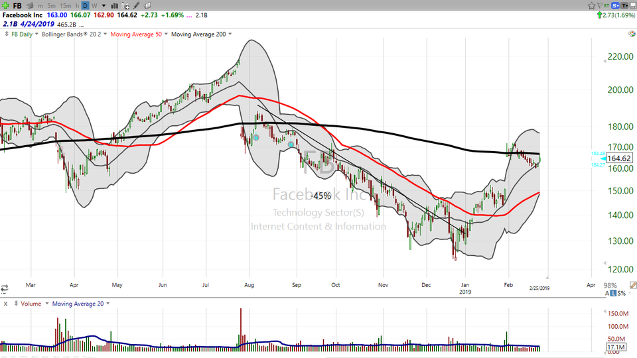Click the low price 162.90
Viewport: 637px width, 358px height.
point(104,15)
